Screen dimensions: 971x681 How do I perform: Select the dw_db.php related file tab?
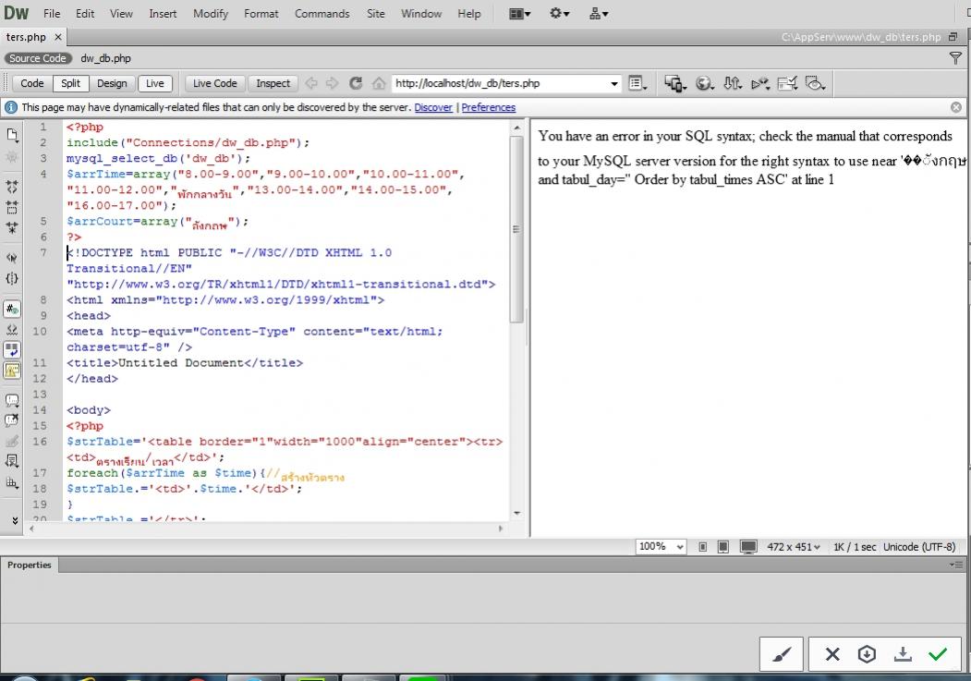coord(105,58)
